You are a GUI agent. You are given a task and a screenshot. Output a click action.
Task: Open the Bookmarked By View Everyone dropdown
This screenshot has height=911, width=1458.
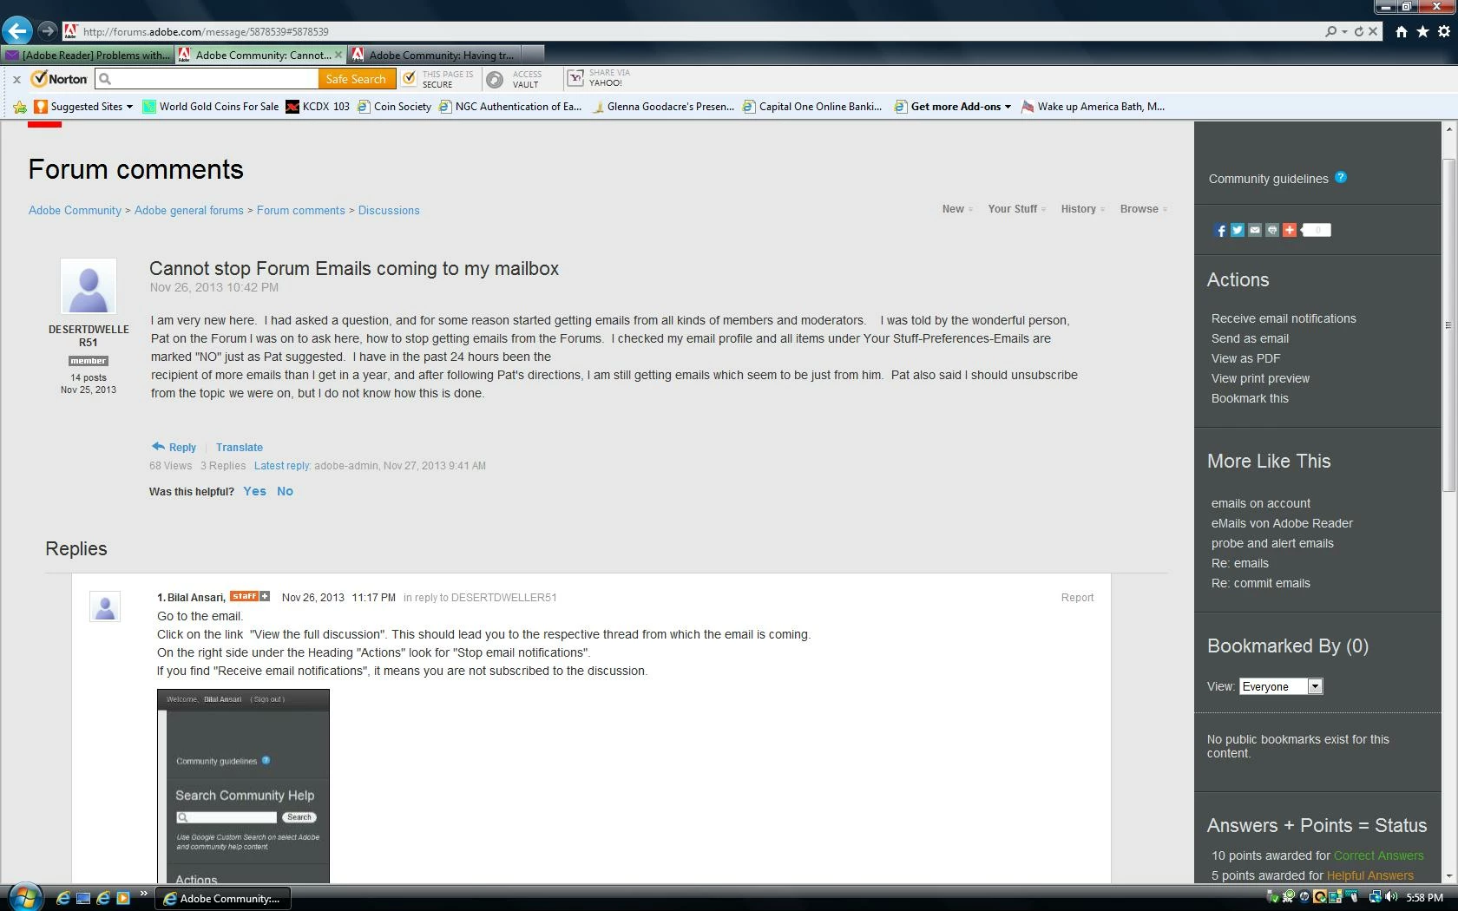(x=1281, y=686)
